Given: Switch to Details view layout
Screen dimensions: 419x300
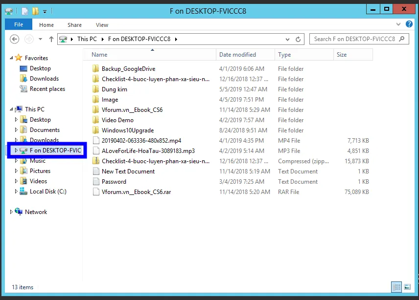Looking at the screenshot, I should (397, 287).
